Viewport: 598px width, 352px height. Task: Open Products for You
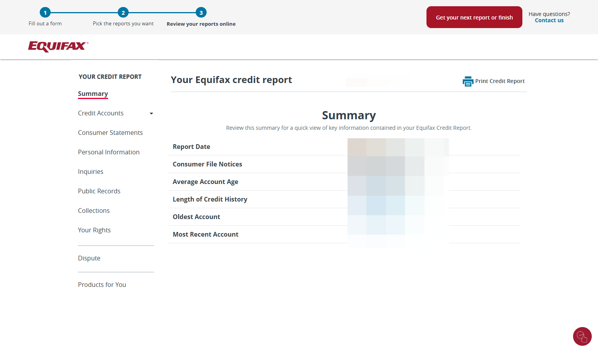(x=102, y=285)
